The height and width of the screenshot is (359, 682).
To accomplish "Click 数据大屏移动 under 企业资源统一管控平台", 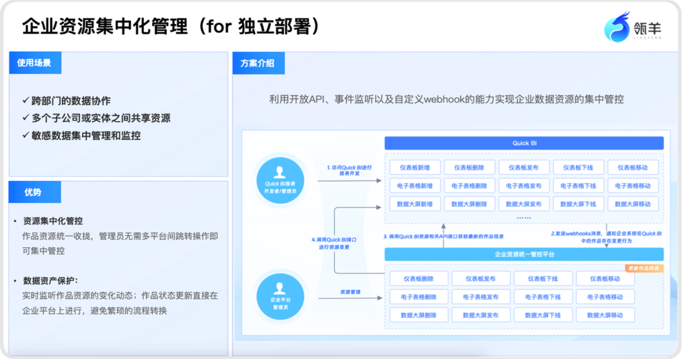I will click(x=605, y=315).
